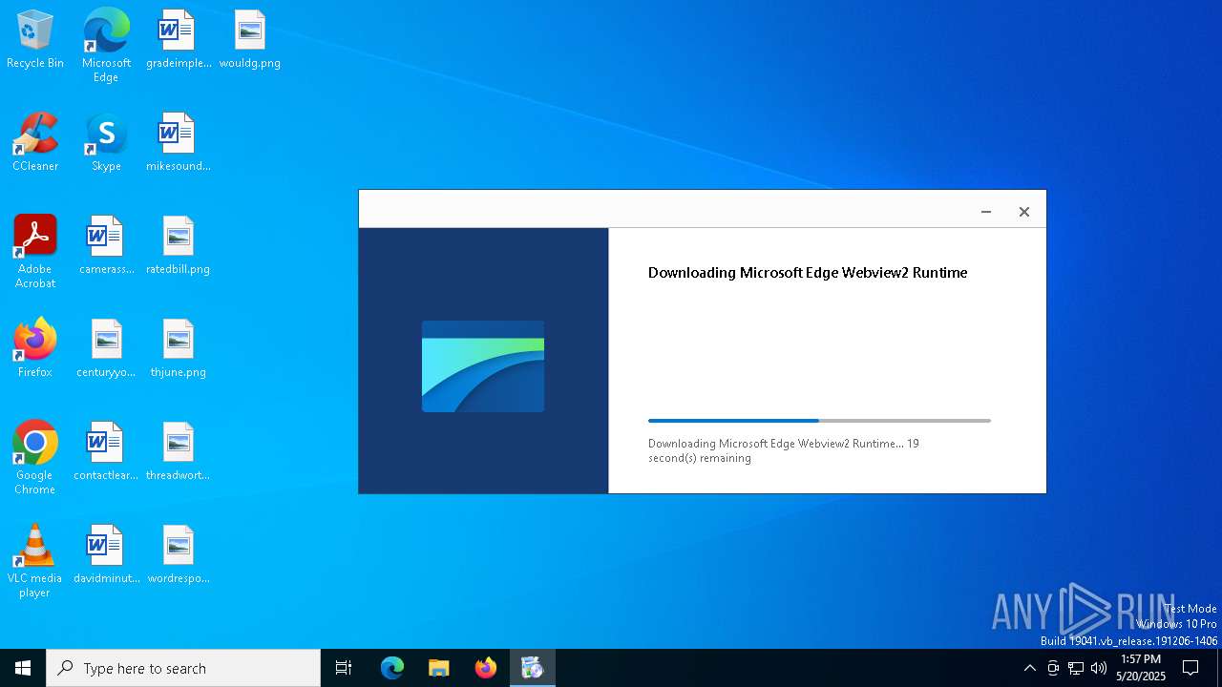Open the Skype desktop shortcut
Image resolution: width=1222 pixels, height=687 pixels.
pyautogui.click(x=106, y=143)
